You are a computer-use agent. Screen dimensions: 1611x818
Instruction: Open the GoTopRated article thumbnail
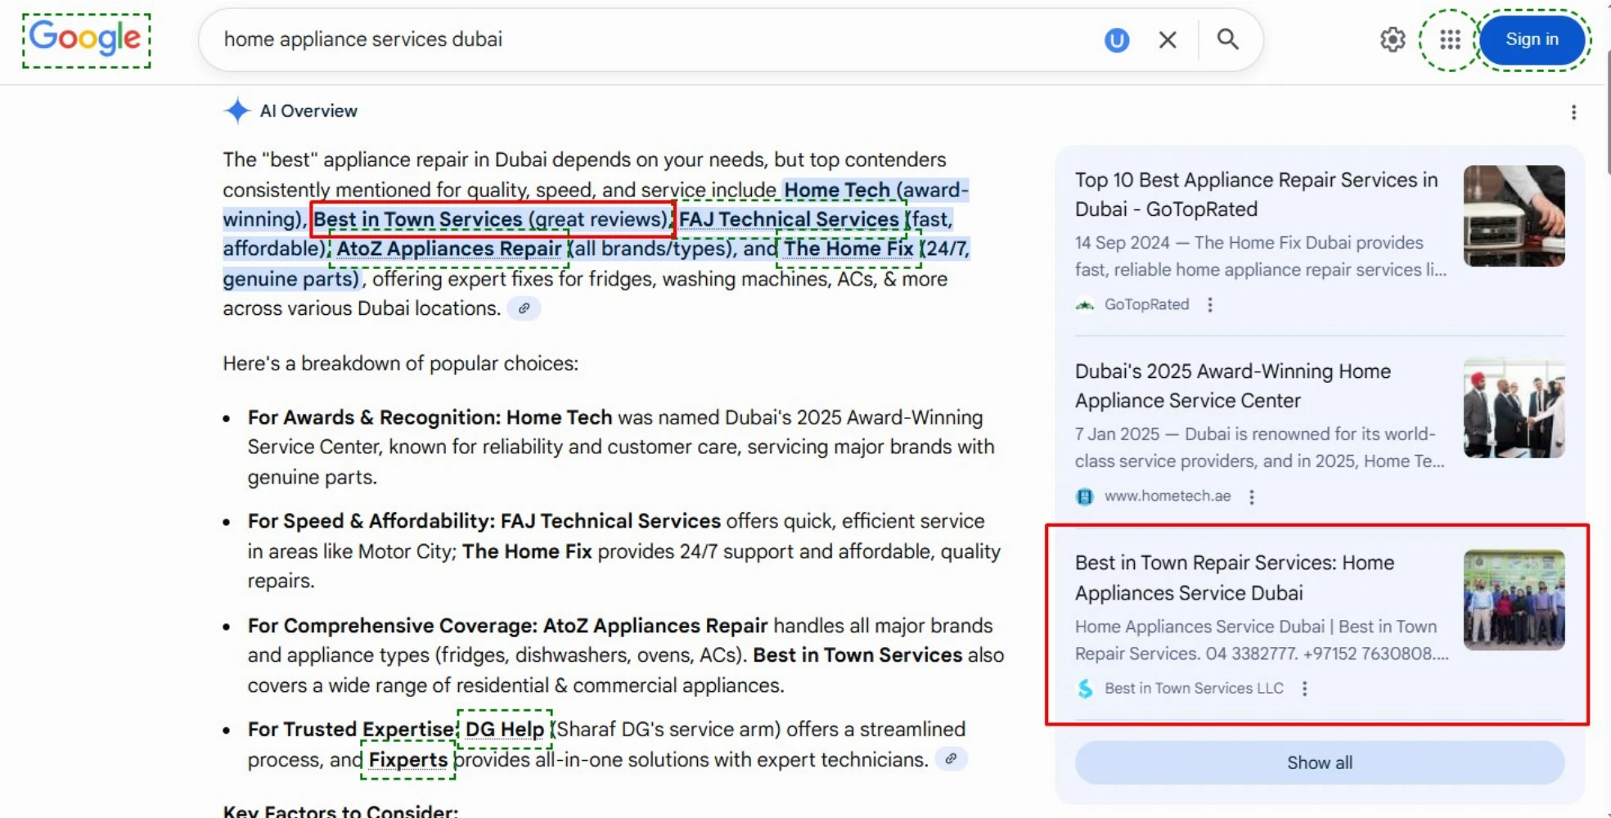1514,216
